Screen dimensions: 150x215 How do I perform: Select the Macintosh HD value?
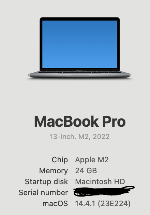pyautogui.click(x=100, y=181)
